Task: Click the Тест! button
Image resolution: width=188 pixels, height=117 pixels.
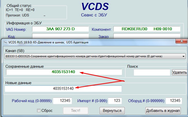Action: coord(76,111)
